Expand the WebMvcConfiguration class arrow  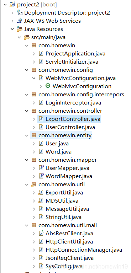tap(41, 86)
